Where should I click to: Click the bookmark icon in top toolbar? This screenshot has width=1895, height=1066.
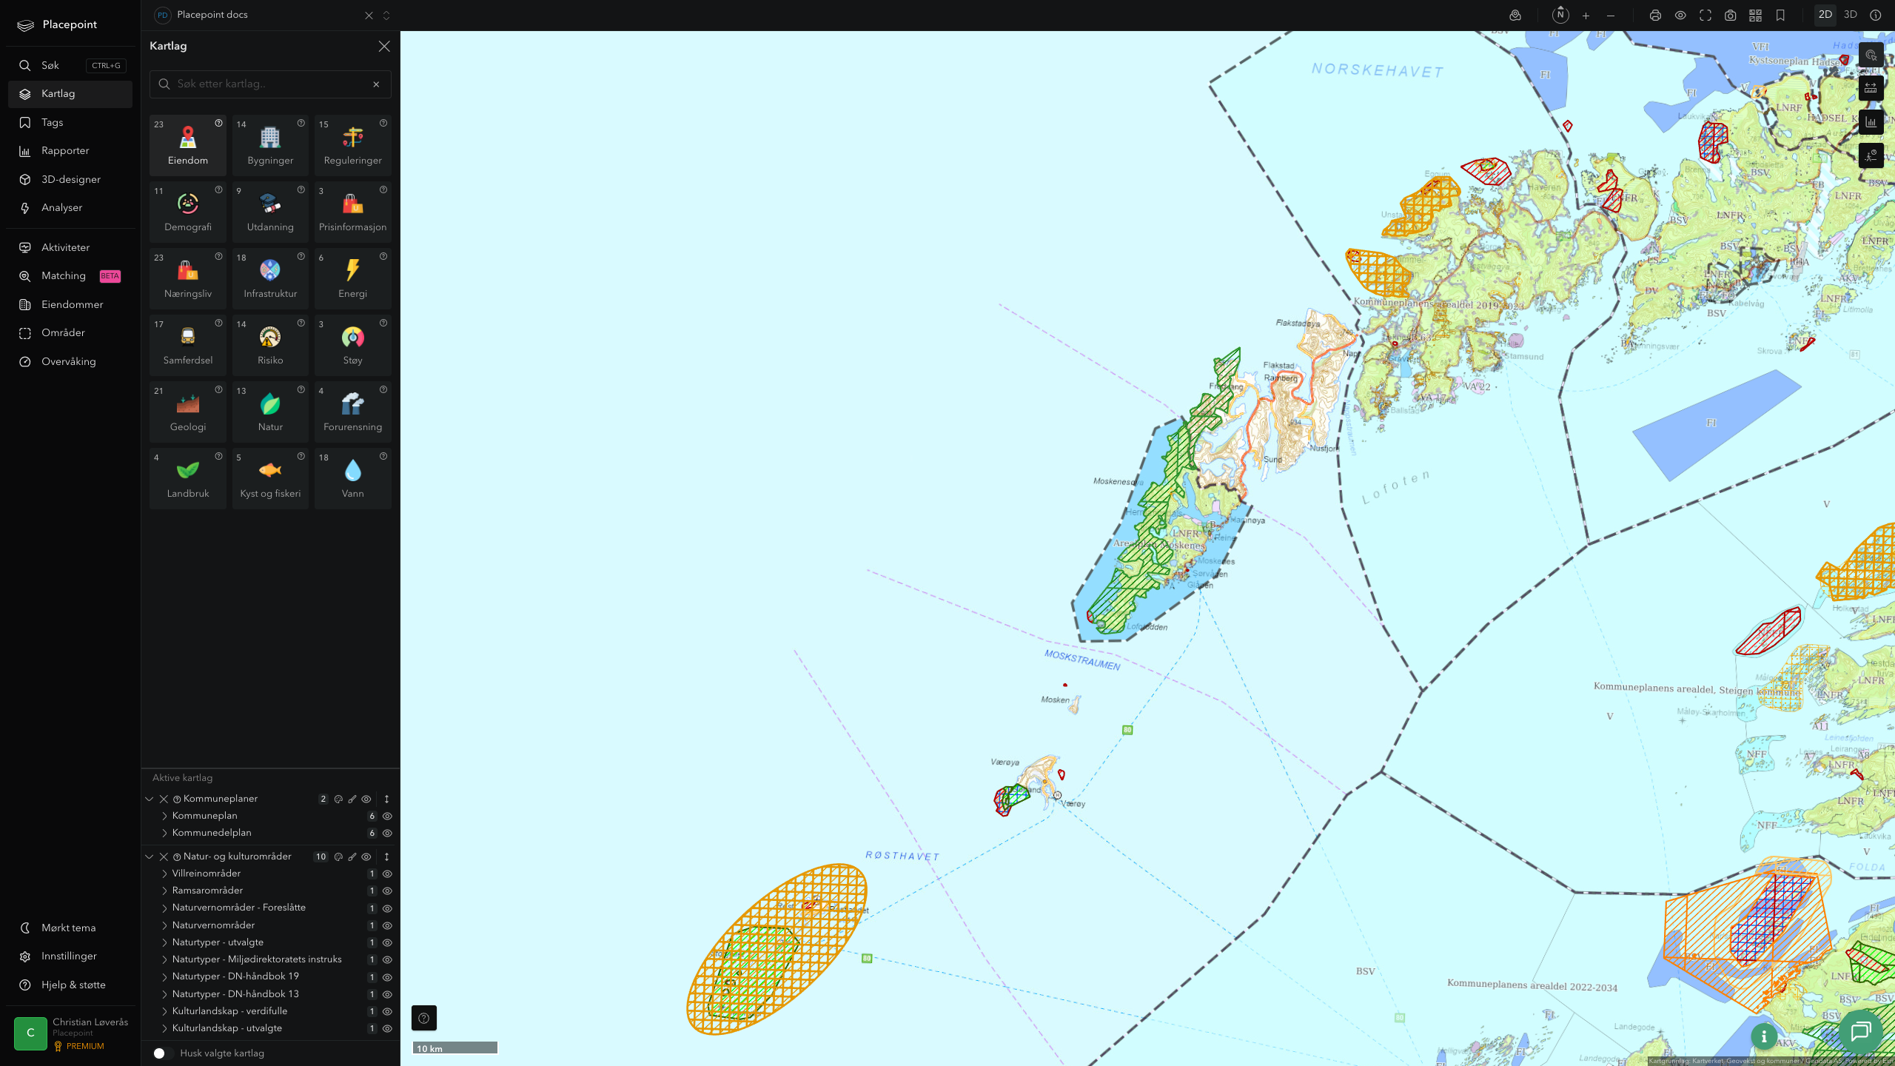click(x=1780, y=16)
